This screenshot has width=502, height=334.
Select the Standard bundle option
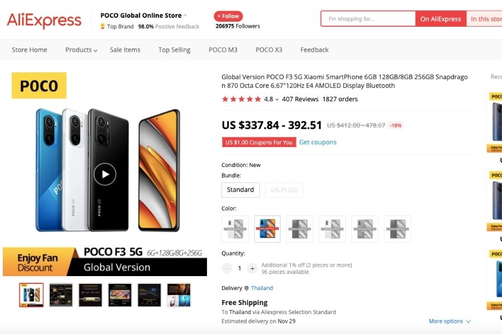(x=240, y=190)
